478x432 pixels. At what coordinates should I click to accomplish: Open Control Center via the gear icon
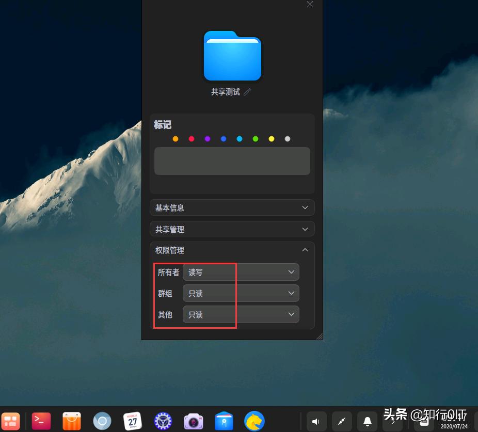click(x=163, y=421)
